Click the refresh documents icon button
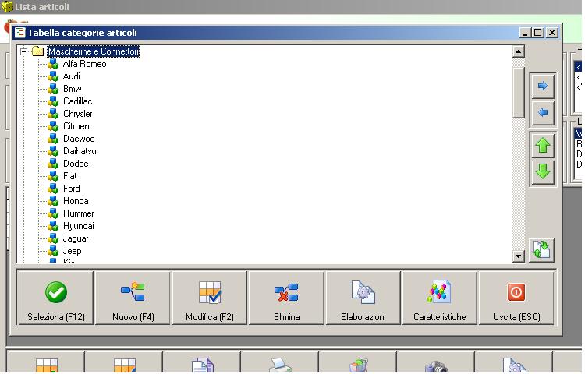The width and height of the screenshot is (585, 374). tap(541, 249)
